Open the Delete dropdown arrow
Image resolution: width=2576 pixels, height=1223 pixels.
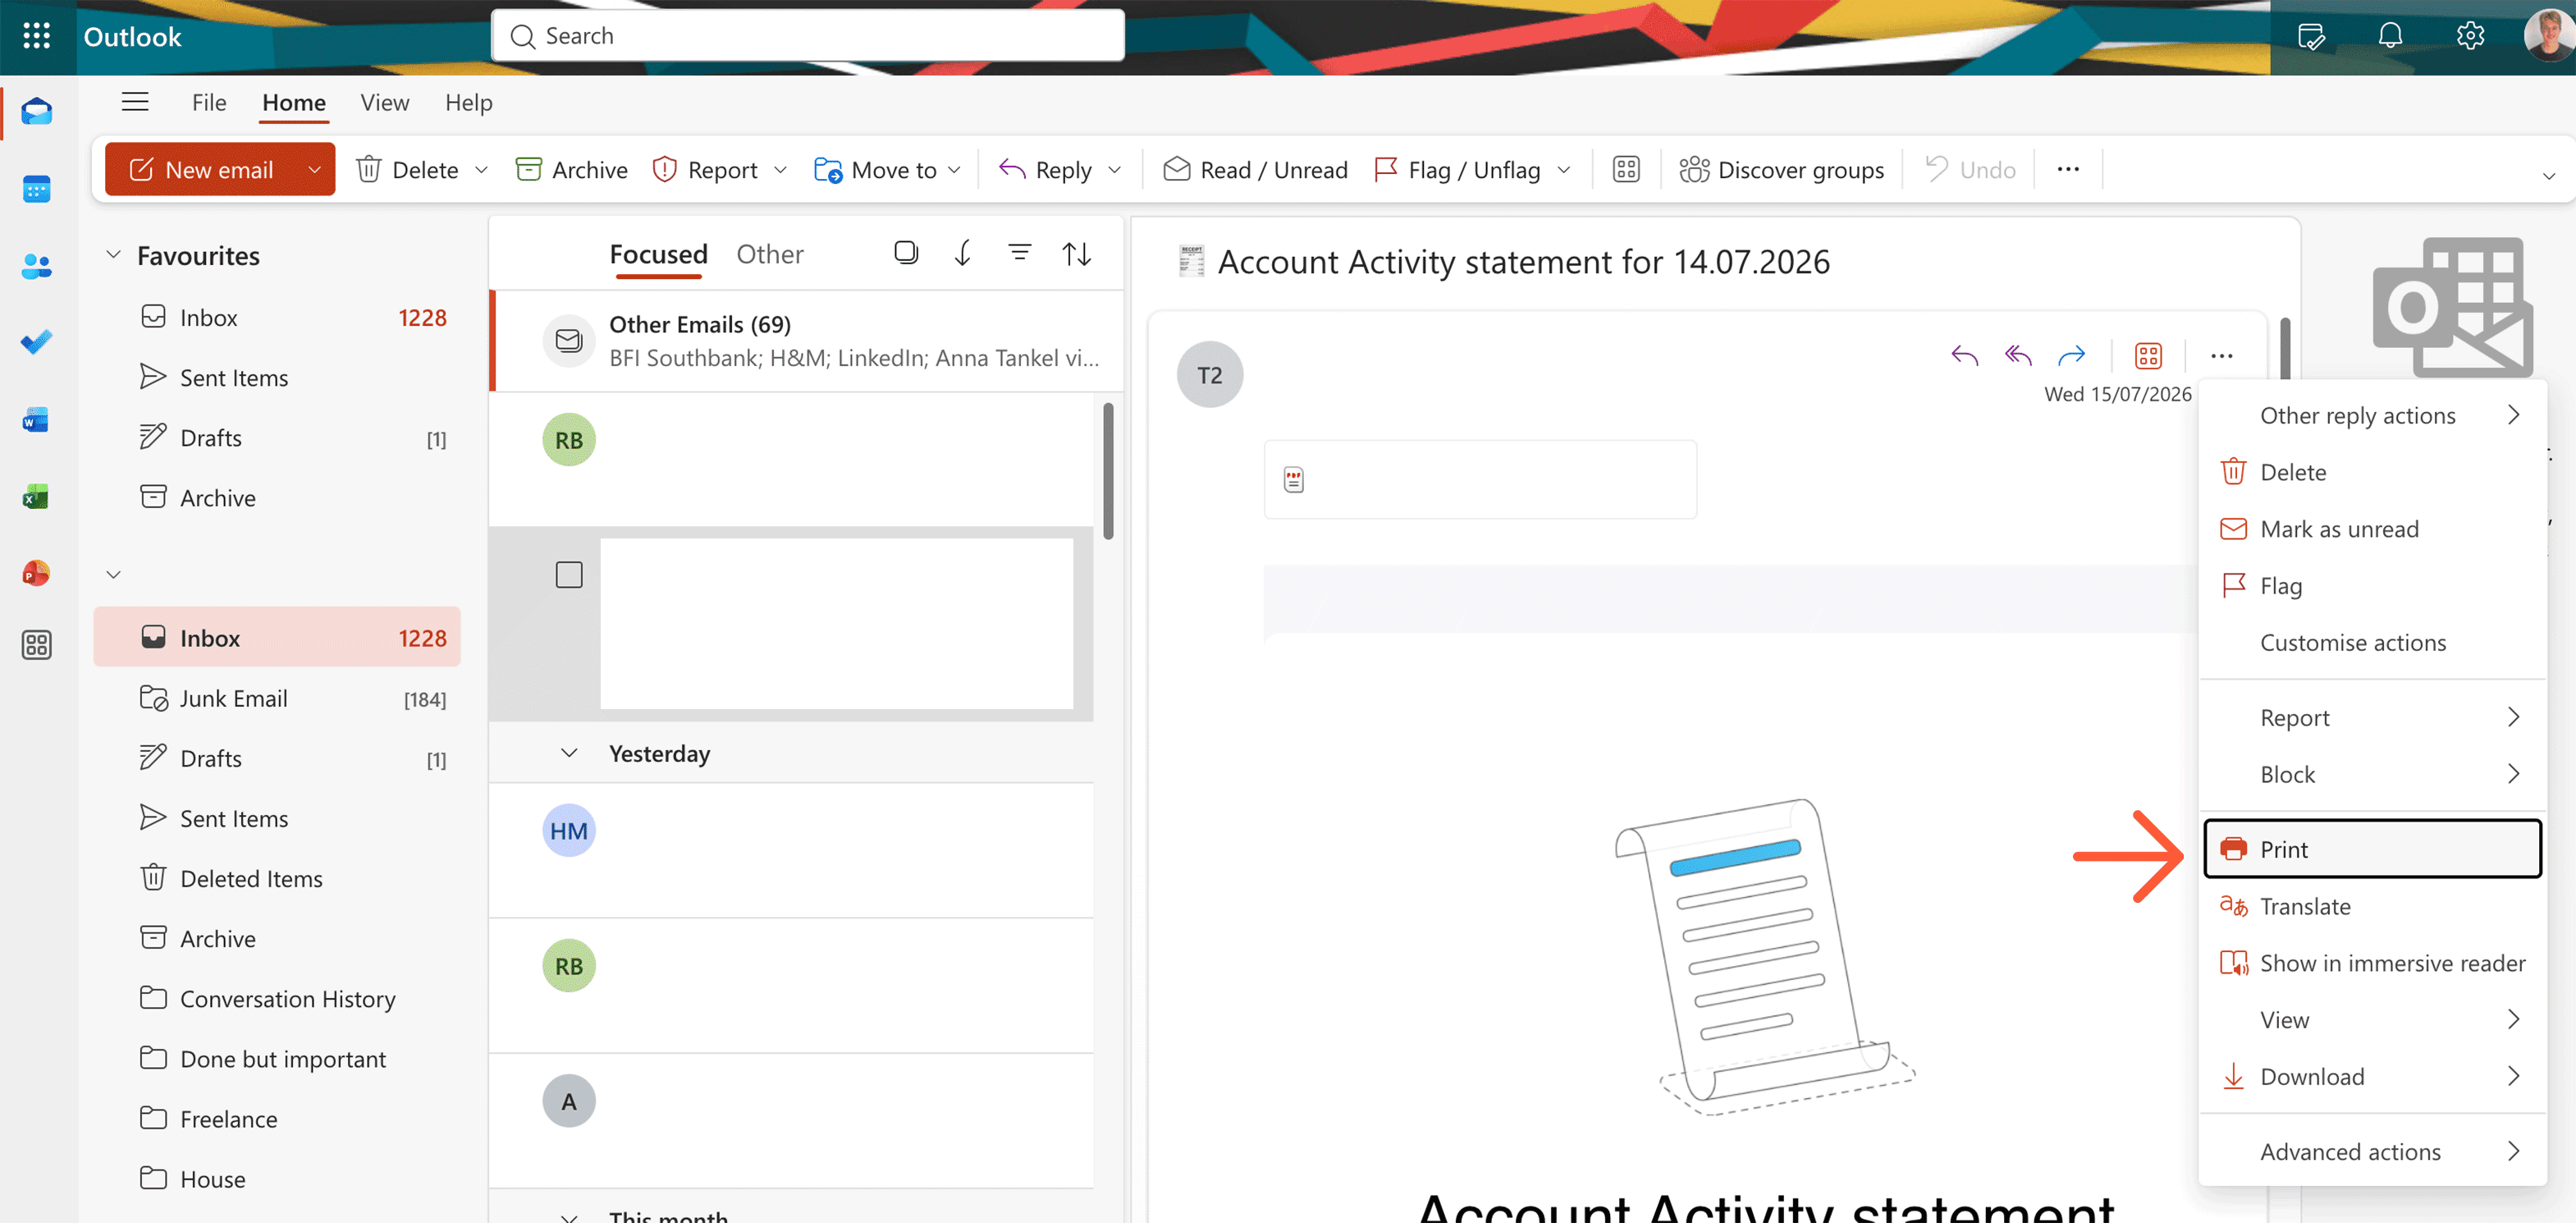click(x=482, y=170)
